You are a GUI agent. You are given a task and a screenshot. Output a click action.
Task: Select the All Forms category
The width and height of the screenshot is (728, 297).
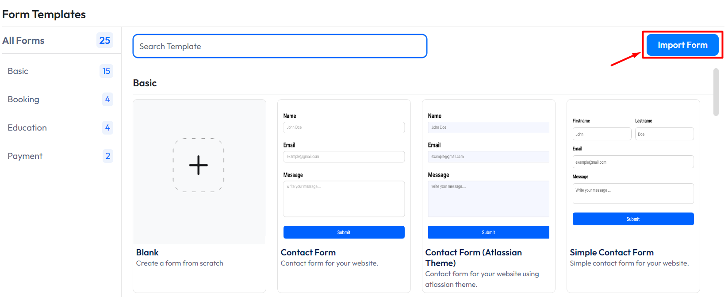point(23,41)
